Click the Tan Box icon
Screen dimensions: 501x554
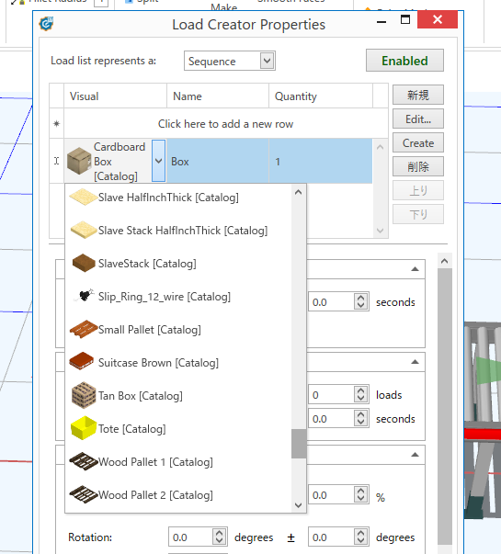pyautogui.click(x=84, y=395)
